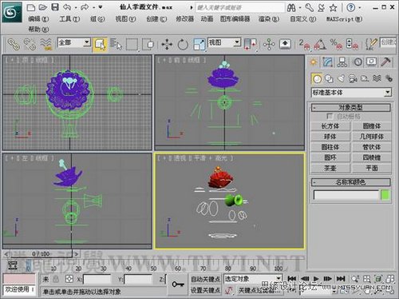
Task: Toggle the Percent Snap button
Action: pos(336,45)
